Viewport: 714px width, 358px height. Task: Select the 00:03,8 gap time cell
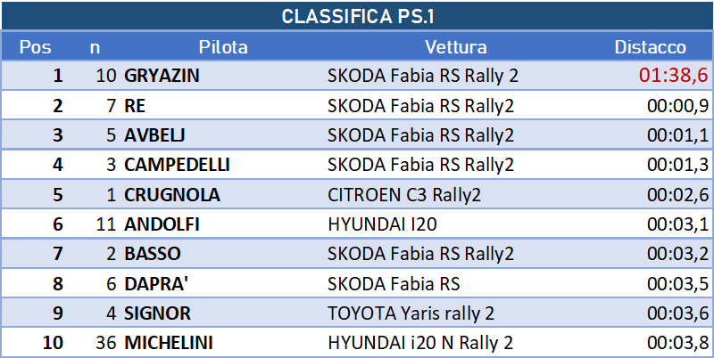[678, 343]
